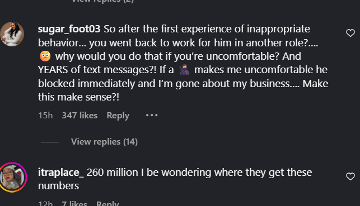The height and width of the screenshot is (206, 360).
Task: Expand View replies (14)
Action: pyautogui.click(x=104, y=142)
